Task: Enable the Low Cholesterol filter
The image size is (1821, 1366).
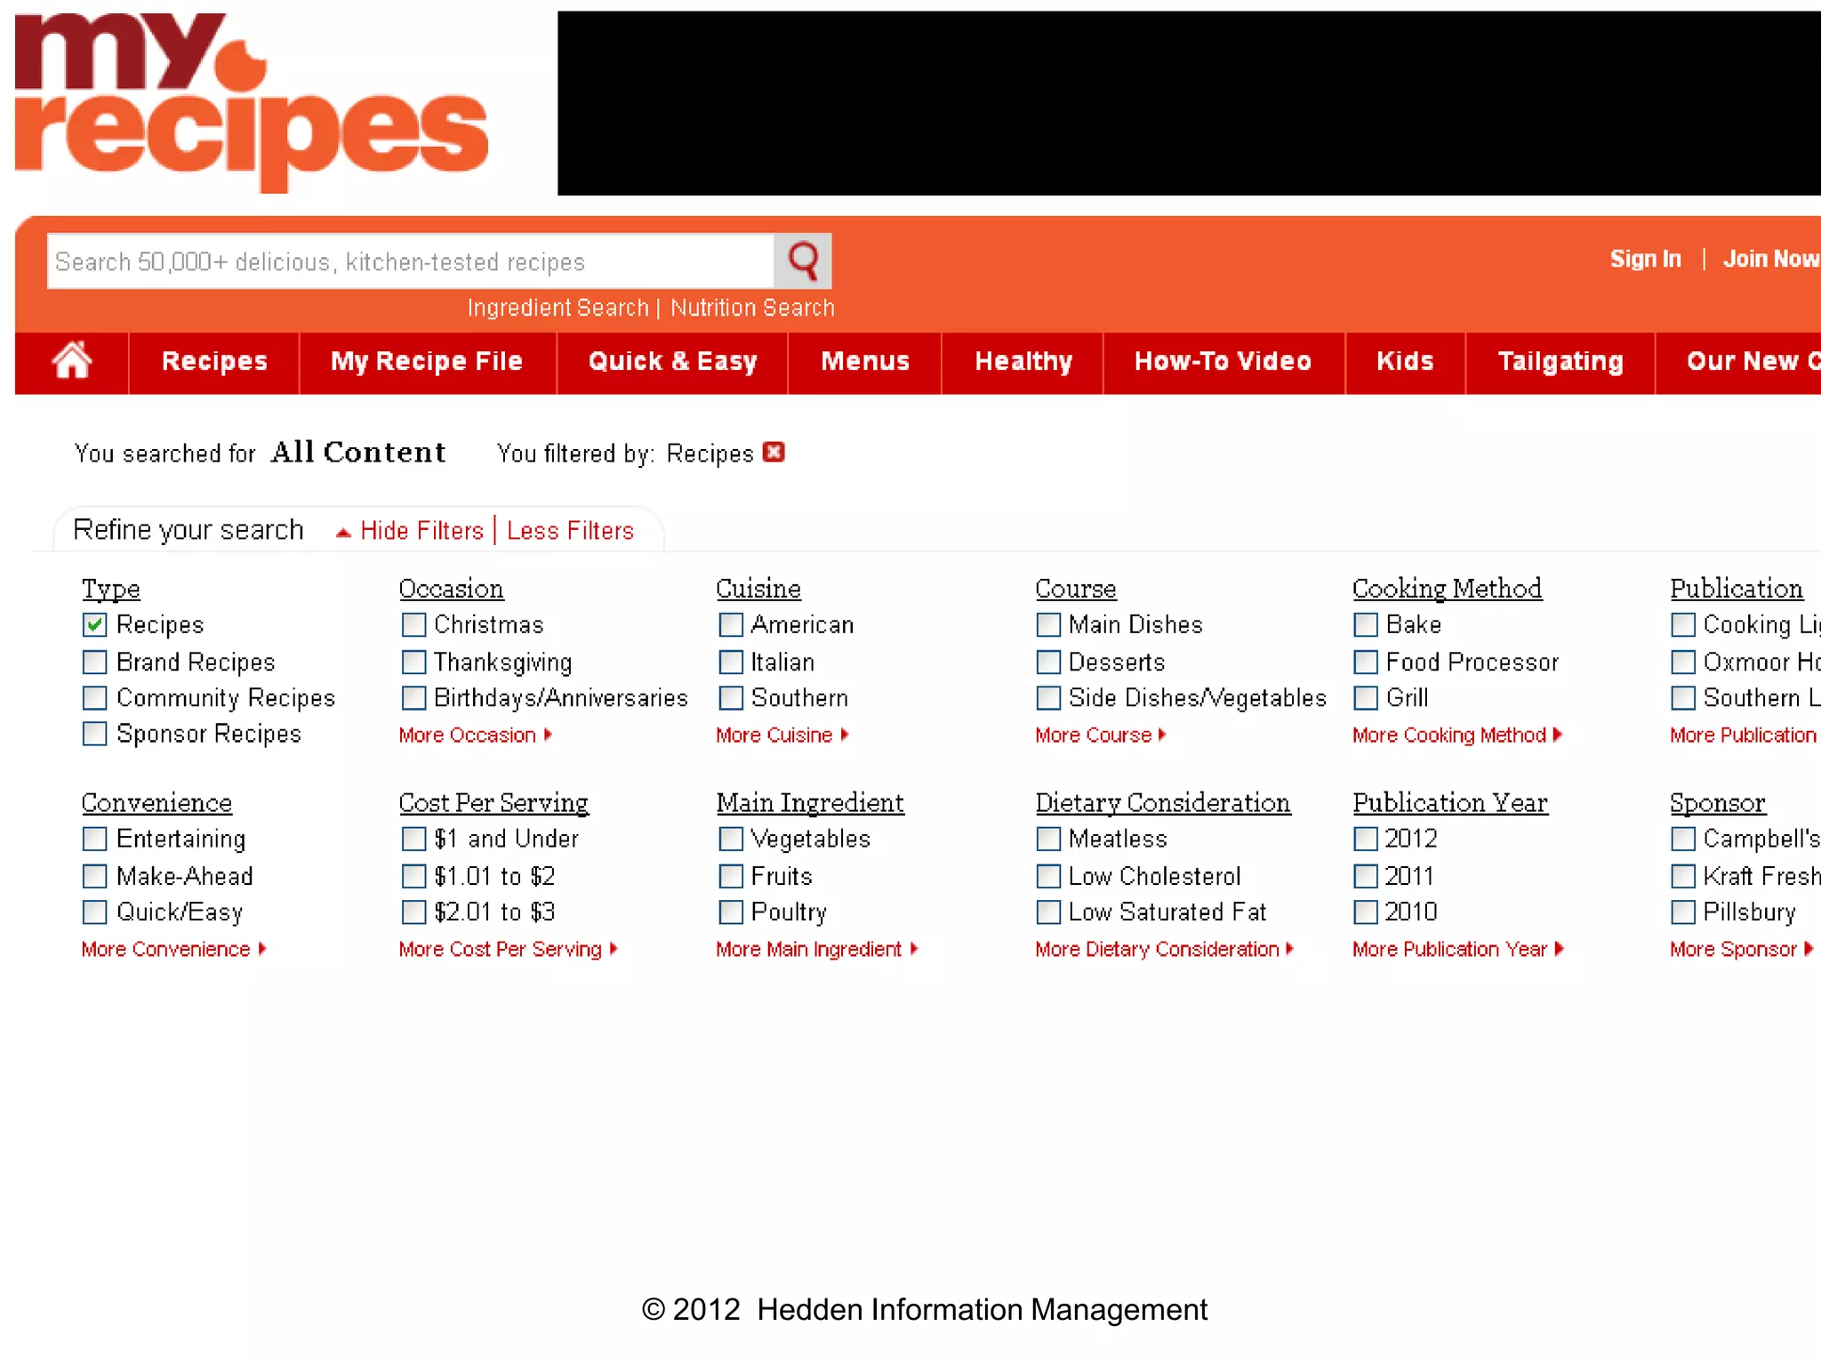Action: (1048, 877)
